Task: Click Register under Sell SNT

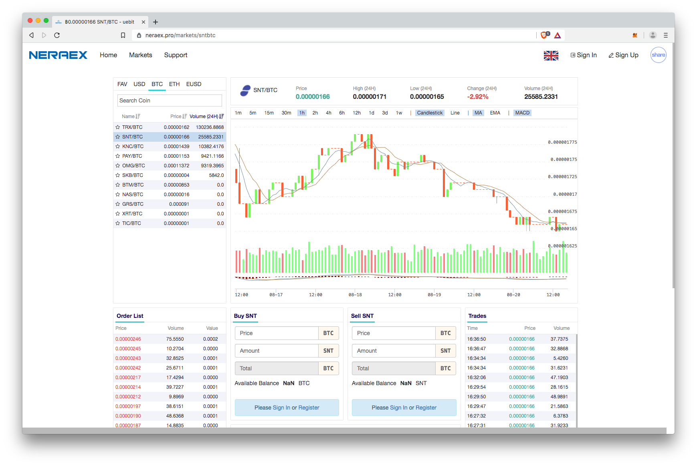Action: coord(426,408)
